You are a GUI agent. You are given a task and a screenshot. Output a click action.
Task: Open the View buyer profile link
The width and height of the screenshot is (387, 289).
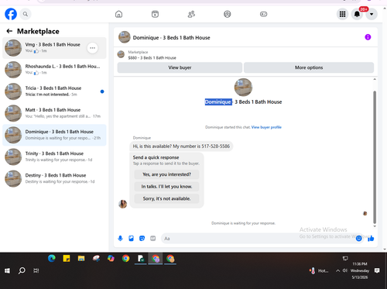coord(266,127)
